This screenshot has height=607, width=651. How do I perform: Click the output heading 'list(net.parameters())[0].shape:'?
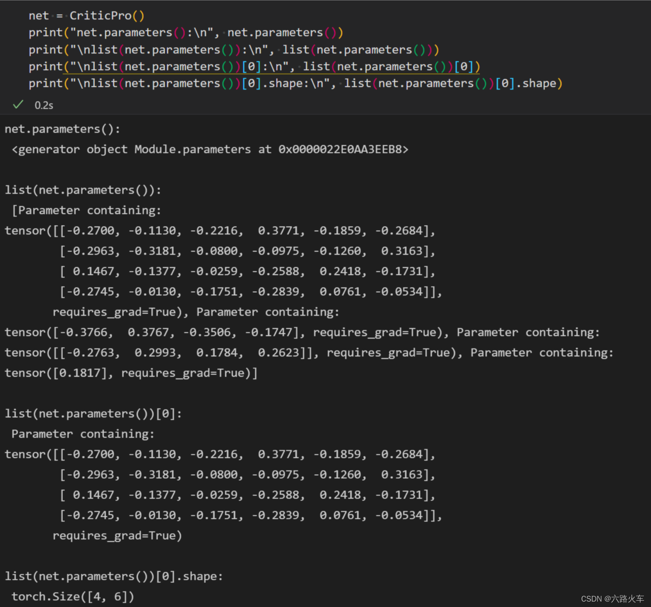click(114, 577)
